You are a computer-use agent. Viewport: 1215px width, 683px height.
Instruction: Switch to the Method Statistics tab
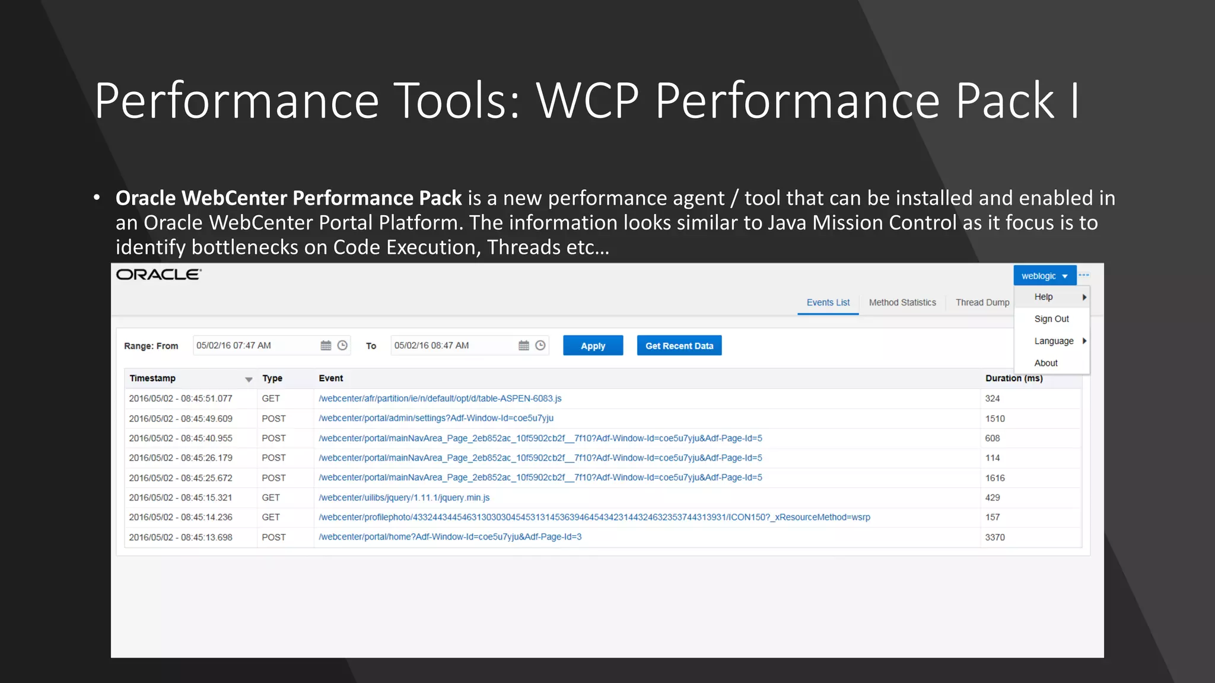pyautogui.click(x=902, y=302)
